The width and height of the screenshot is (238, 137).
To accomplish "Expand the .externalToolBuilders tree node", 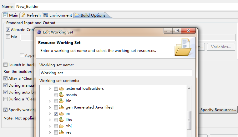I will click(49, 89).
